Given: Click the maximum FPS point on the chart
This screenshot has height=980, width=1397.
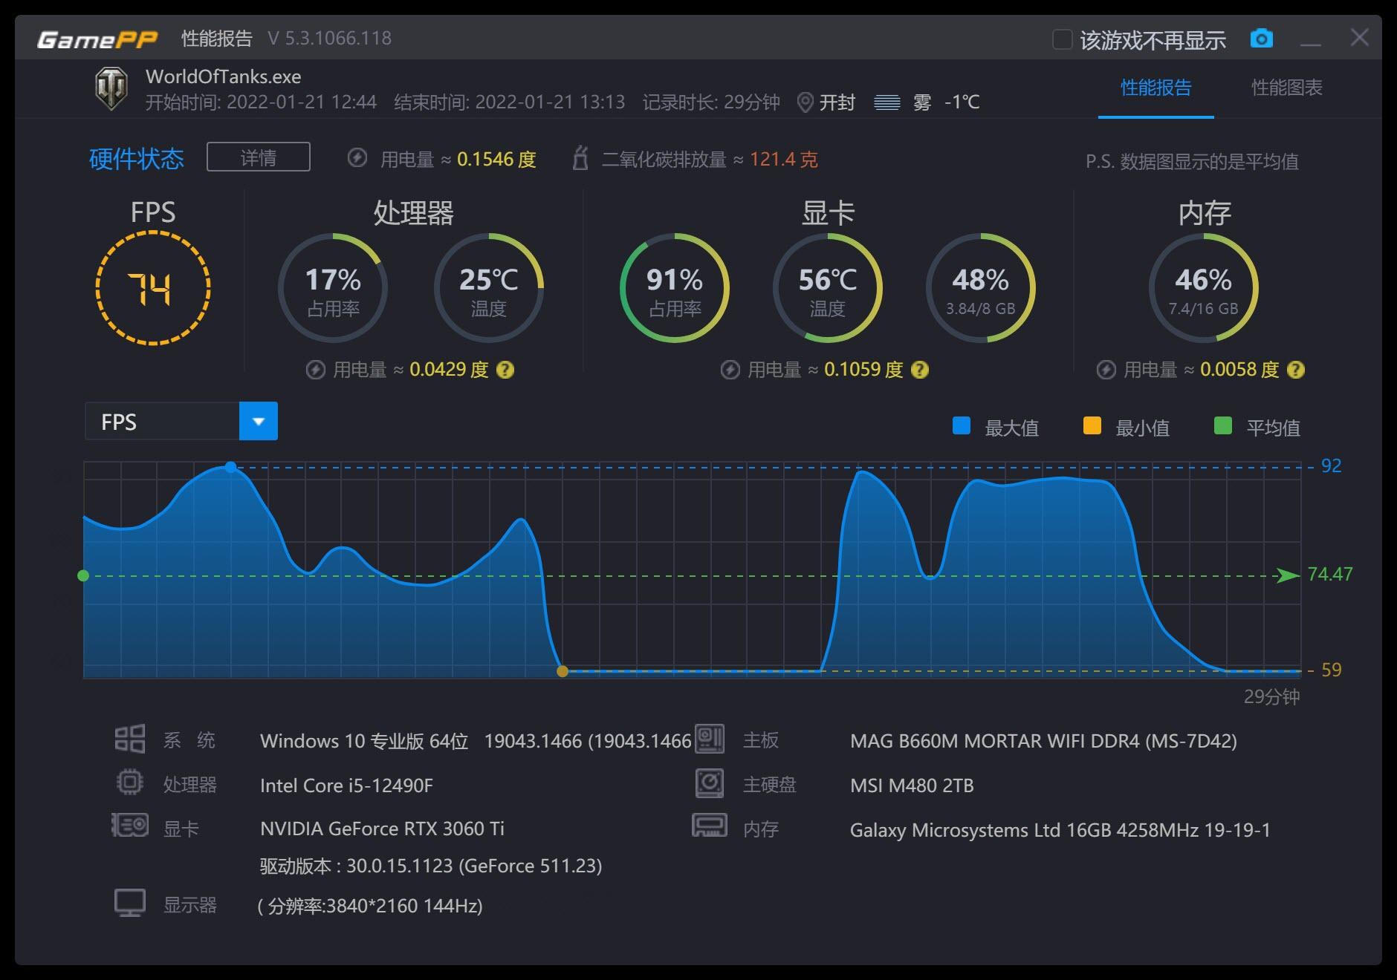Looking at the screenshot, I should coord(230,467).
